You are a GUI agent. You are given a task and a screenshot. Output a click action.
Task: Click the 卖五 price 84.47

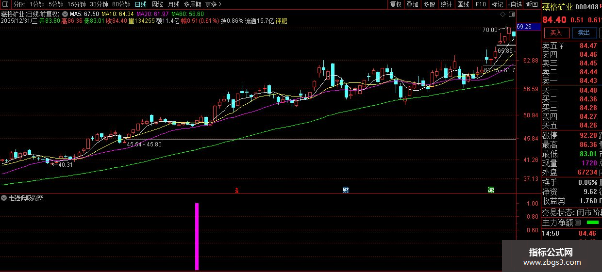(x=588, y=46)
